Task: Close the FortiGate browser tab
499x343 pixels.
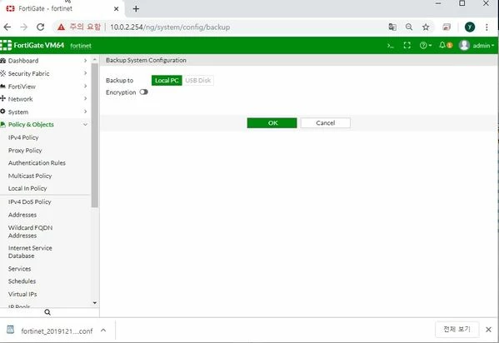Action: (x=116, y=8)
